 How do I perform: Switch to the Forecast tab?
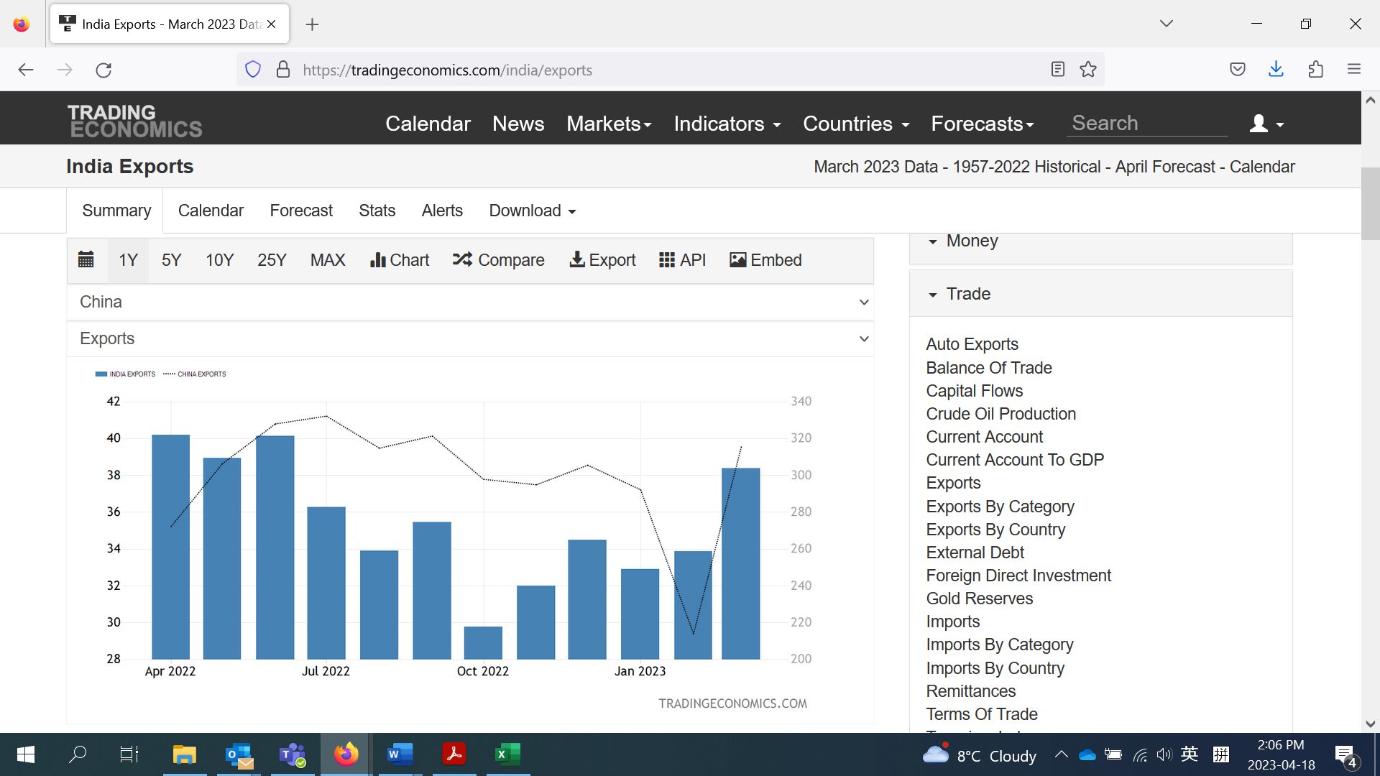point(301,211)
